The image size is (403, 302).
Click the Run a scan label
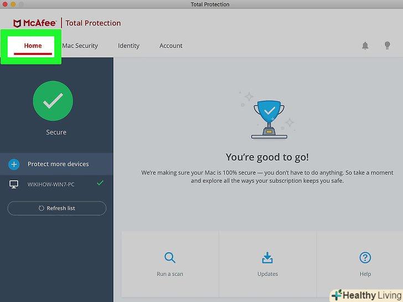pyautogui.click(x=170, y=274)
